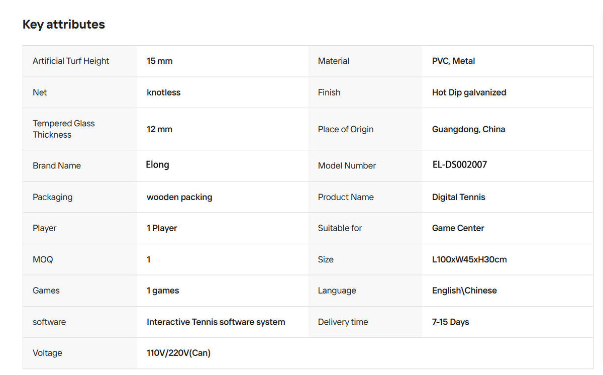Click Tempered Glass Thickness label
Viewport: 603px width, 375px height.
[x=64, y=129]
